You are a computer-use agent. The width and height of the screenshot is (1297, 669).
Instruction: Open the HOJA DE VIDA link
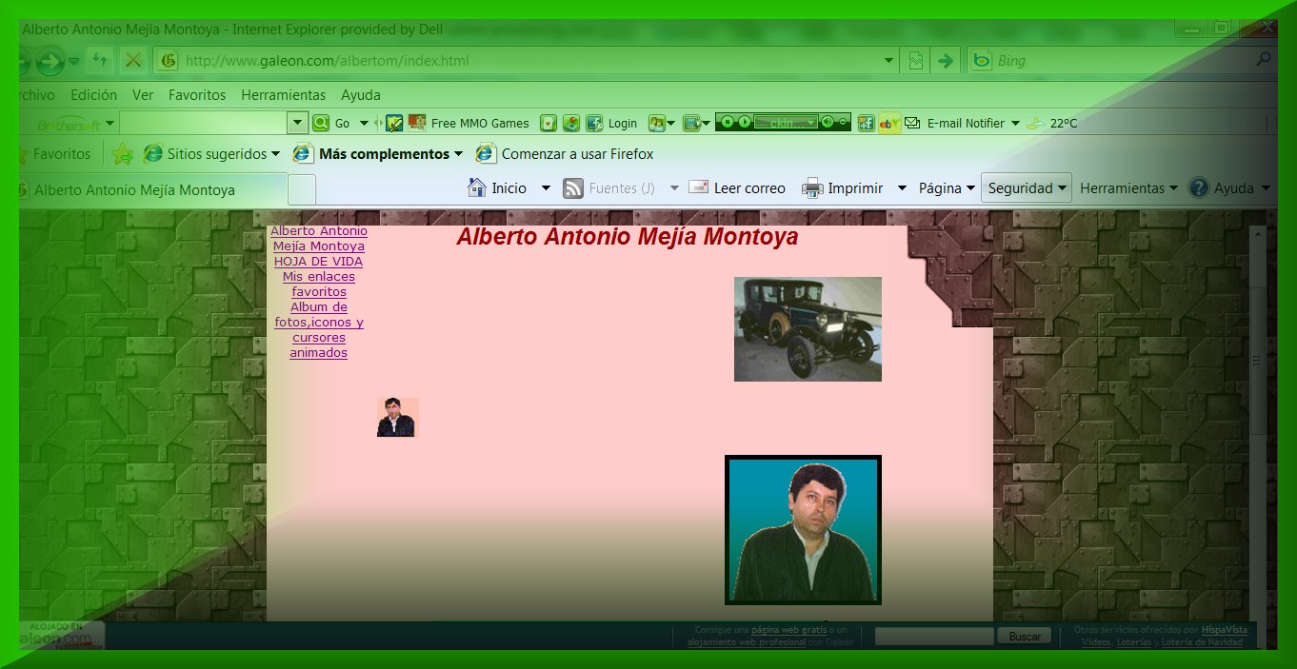tap(318, 261)
